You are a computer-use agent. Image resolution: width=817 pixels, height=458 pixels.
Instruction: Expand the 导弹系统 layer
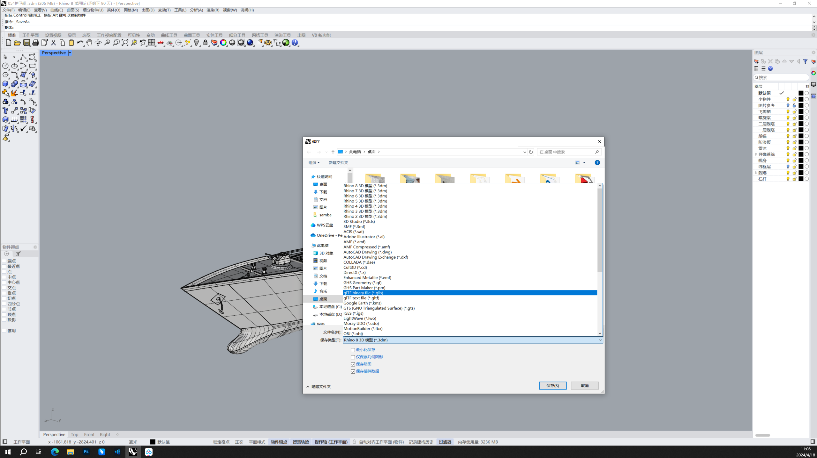coord(756,154)
